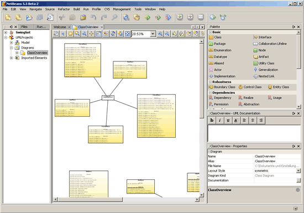
Task: Click the small center class box in diagram
Action: 108,97
